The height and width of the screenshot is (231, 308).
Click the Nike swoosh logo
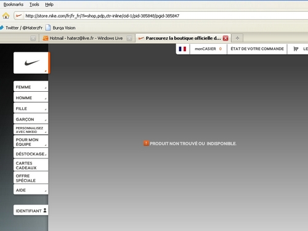tap(32, 63)
